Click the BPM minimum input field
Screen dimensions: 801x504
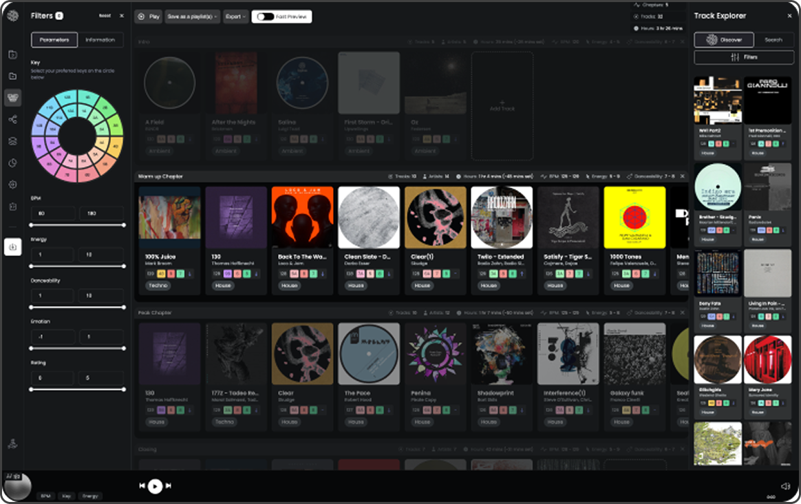[x=53, y=213]
